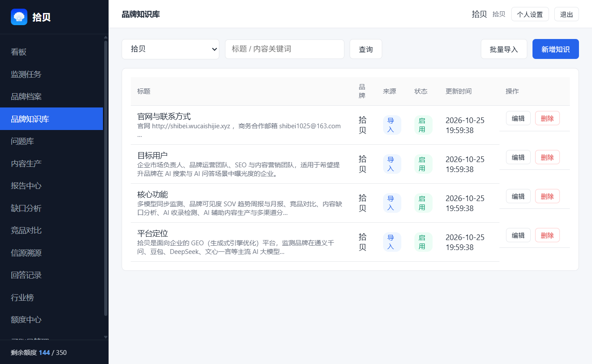
Task: Select 品牌知识库 in the sidebar
Action: [x=51, y=119]
